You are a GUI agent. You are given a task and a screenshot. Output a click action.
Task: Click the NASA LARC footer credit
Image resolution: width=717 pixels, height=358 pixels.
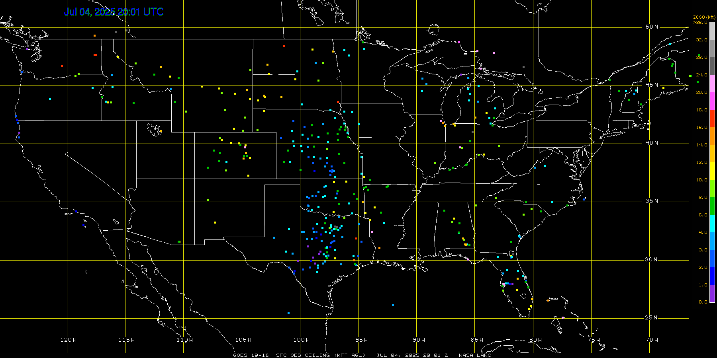coord(475,355)
